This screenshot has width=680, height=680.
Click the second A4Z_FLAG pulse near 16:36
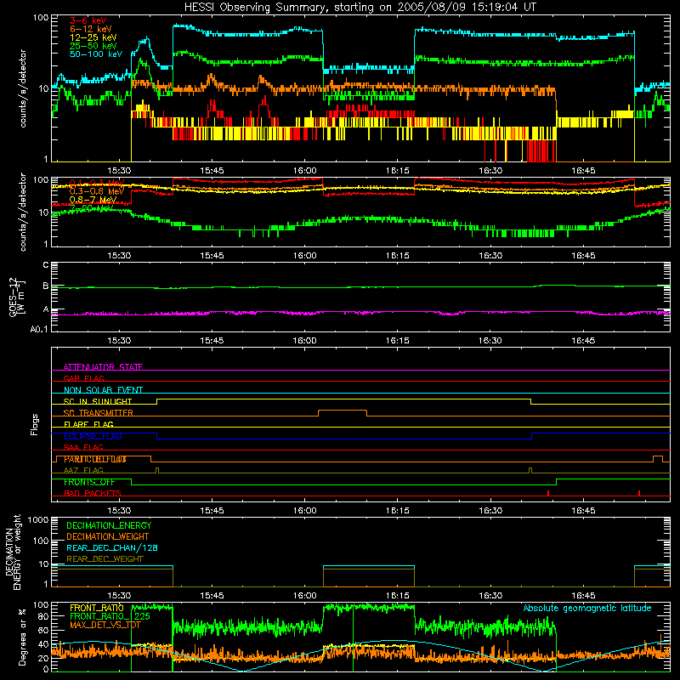tap(530, 470)
